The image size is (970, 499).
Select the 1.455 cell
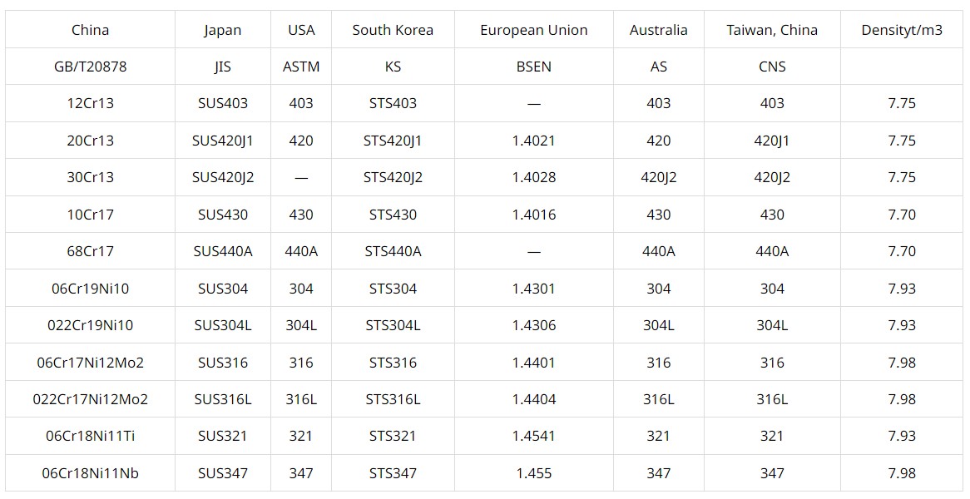pos(533,473)
